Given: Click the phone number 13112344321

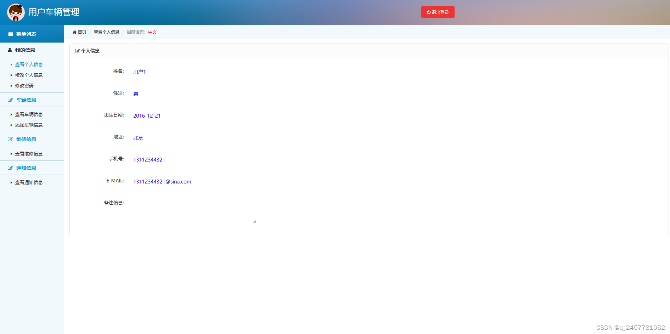Looking at the screenshot, I should click(x=149, y=160).
